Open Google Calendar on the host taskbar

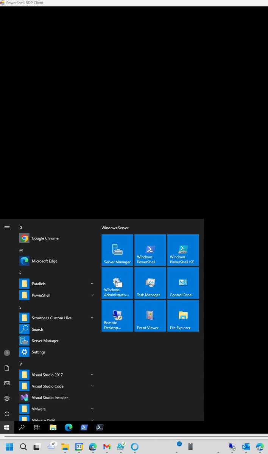79,447
